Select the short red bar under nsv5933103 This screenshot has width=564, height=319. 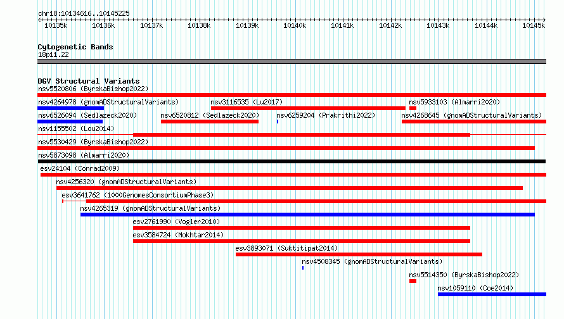point(413,108)
